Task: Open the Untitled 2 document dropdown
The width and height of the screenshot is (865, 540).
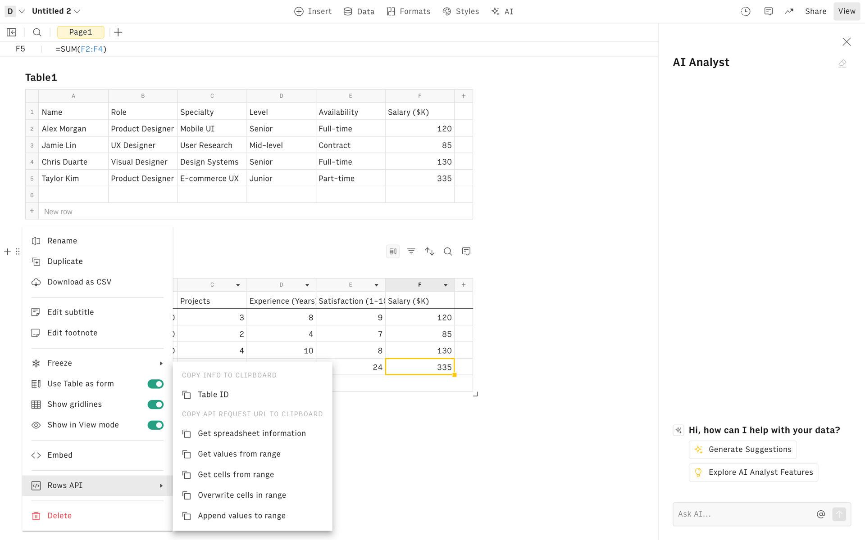Action: tap(56, 11)
